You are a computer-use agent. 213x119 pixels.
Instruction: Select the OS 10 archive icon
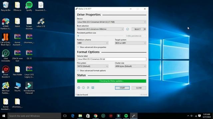click(29, 55)
